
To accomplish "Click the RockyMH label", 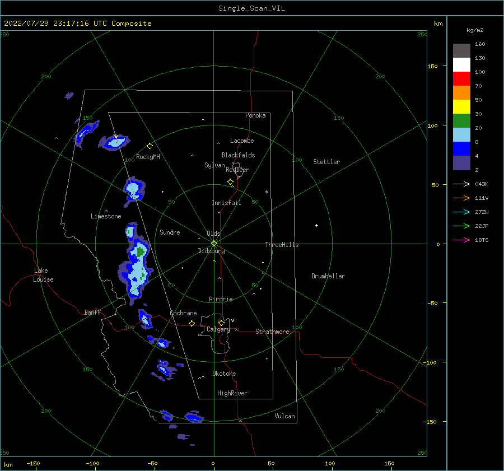I will (148, 157).
